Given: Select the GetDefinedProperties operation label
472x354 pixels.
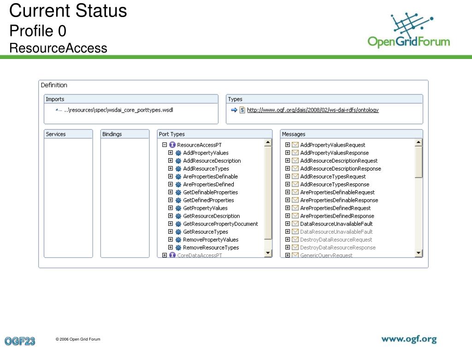Looking at the screenshot, I should [x=208, y=200].
